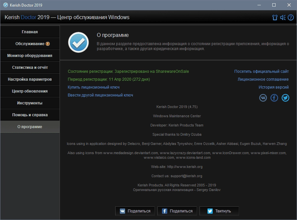The height and width of the screenshot is (220, 297).
Task: Open the Facebook round social icon
Action: point(274,98)
